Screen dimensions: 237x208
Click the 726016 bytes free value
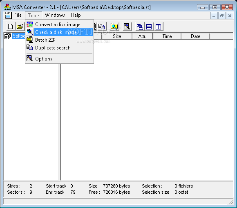[116, 192]
